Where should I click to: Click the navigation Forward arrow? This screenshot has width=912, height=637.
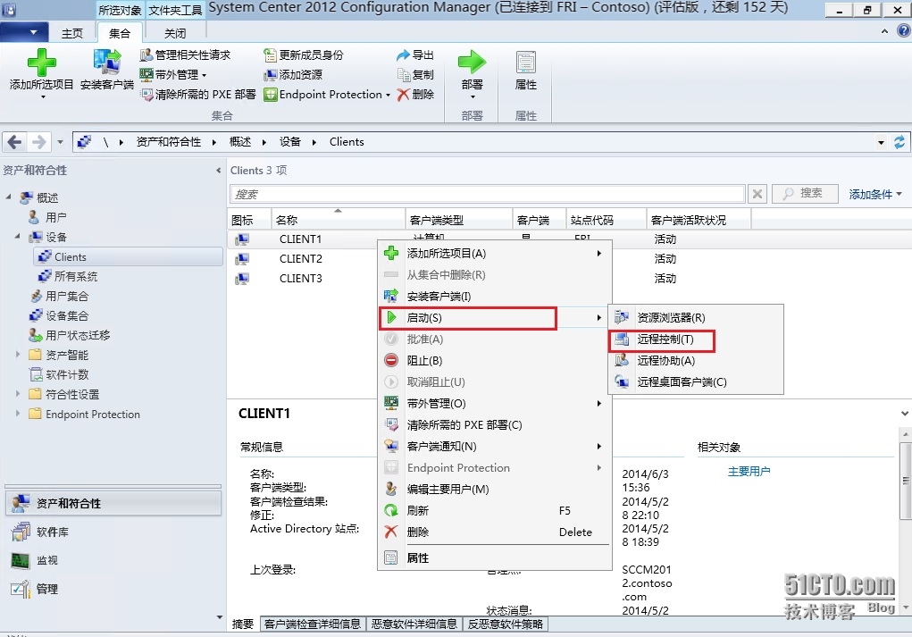click(x=39, y=142)
